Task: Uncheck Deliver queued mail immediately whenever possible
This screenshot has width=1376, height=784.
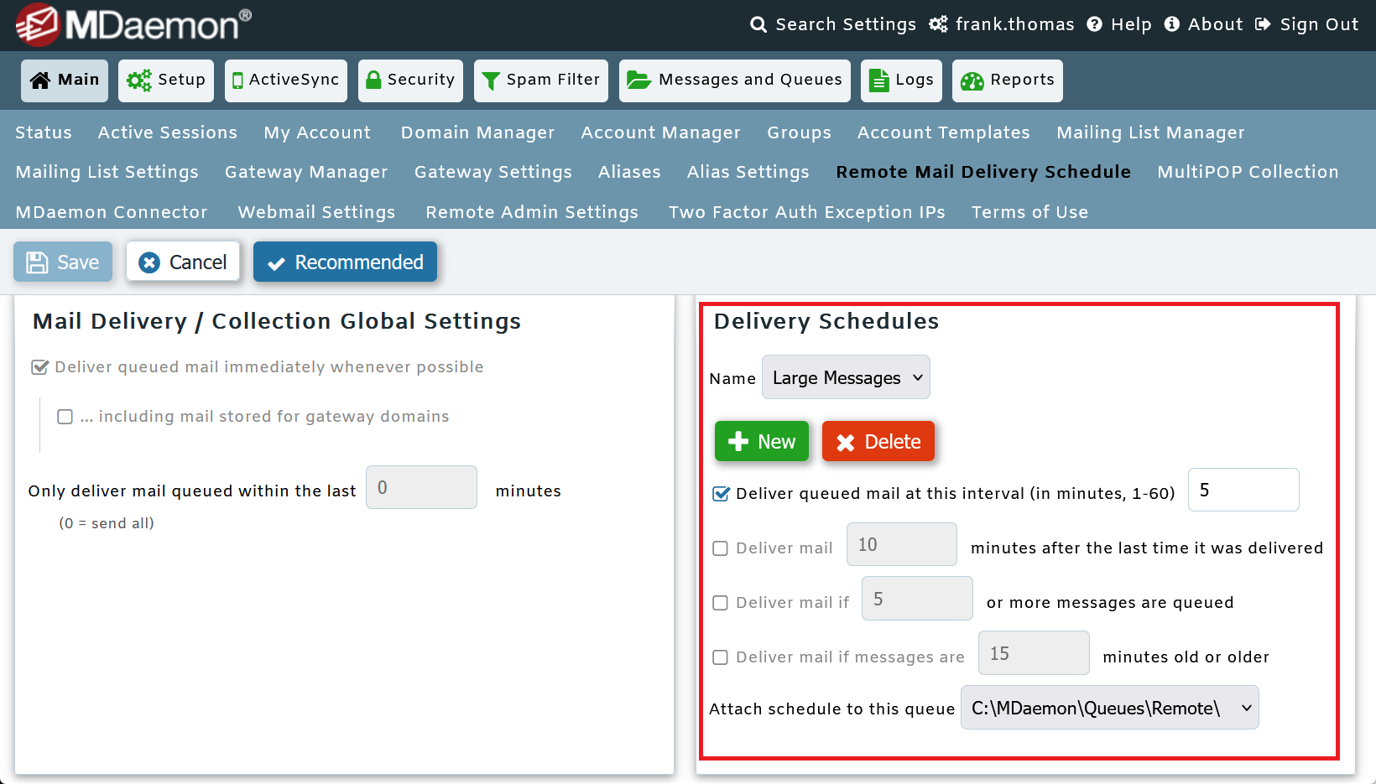Action: click(39, 366)
